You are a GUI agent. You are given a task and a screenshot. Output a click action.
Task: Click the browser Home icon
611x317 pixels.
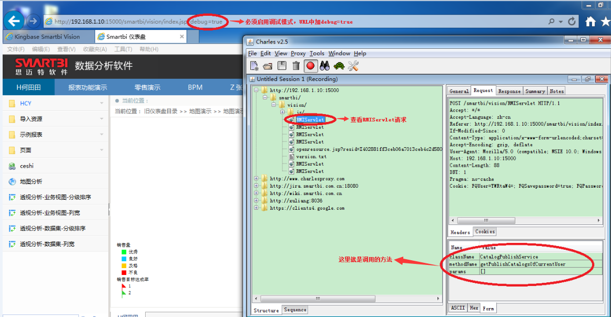590,22
